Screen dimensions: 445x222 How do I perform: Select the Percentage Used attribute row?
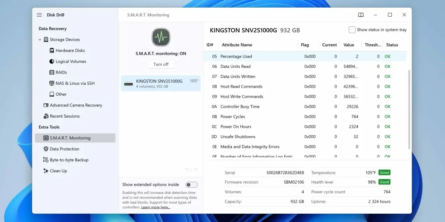[305, 56]
